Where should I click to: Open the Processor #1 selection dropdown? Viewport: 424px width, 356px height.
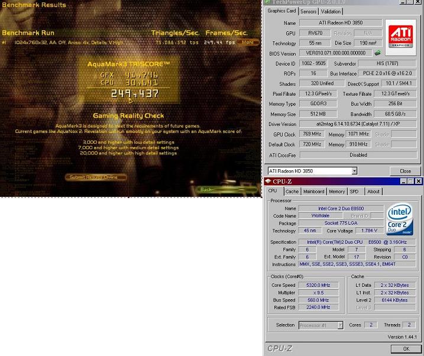click(341, 325)
